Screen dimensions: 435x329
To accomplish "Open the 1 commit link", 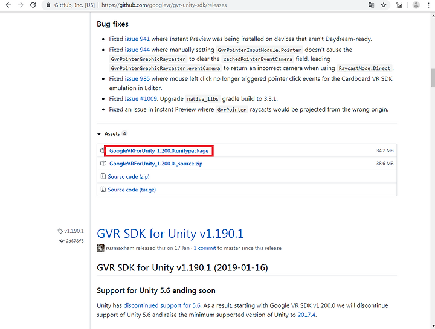I will point(204,248).
